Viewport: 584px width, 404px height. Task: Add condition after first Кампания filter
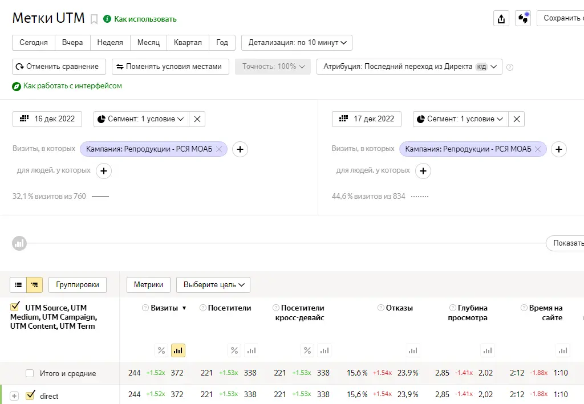point(240,149)
